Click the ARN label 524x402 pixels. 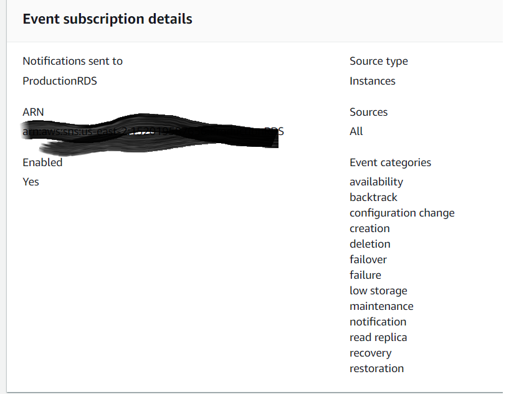tap(33, 112)
